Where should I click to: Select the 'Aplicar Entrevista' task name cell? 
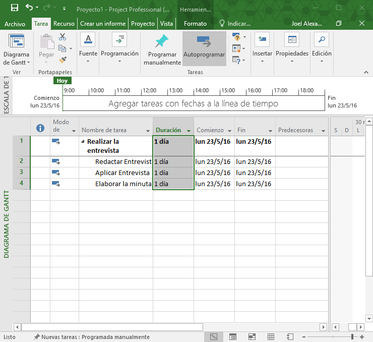pos(122,173)
